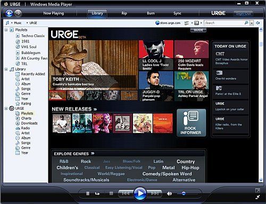
Task: Open Rating under Library
Action: point(26,103)
